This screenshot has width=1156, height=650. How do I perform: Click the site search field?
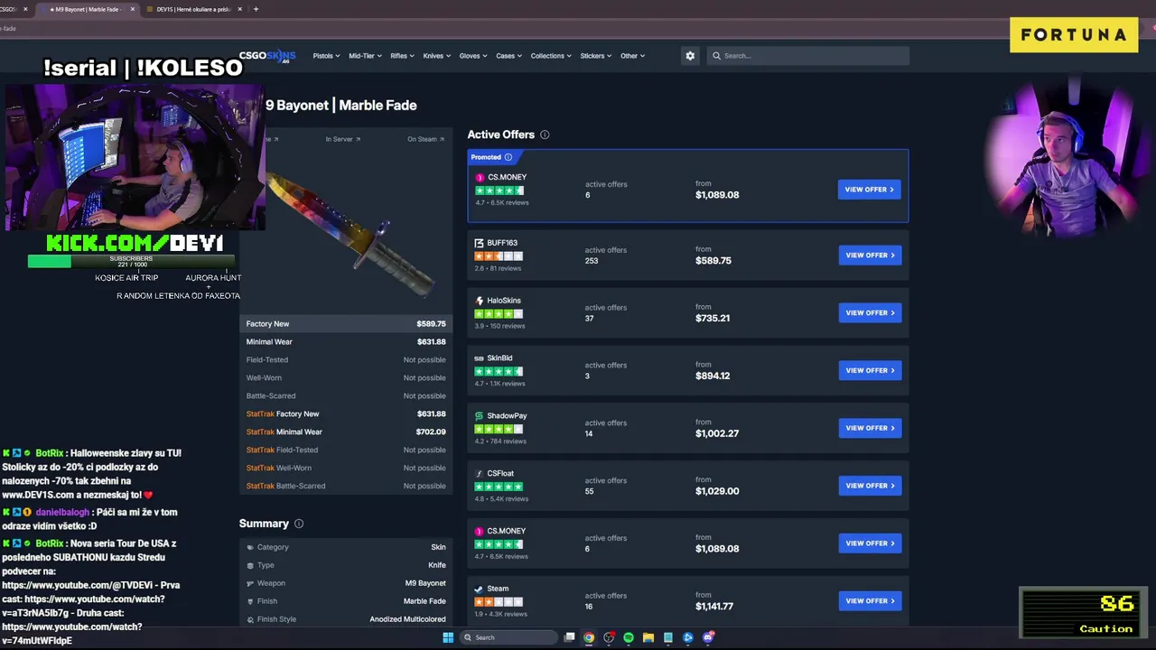[x=808, y=56]
